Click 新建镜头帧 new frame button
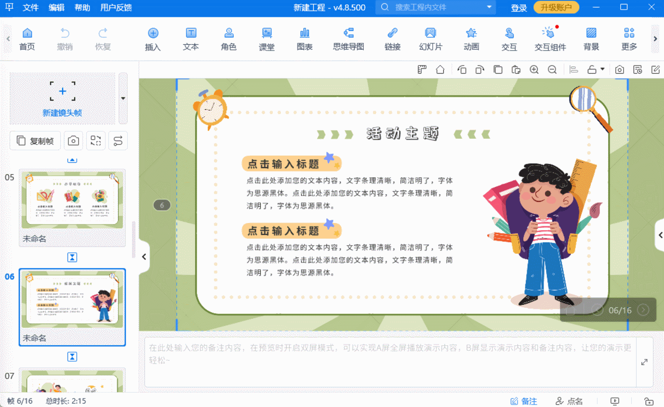This screenshot has width=664, height=407. click(62, 99)
